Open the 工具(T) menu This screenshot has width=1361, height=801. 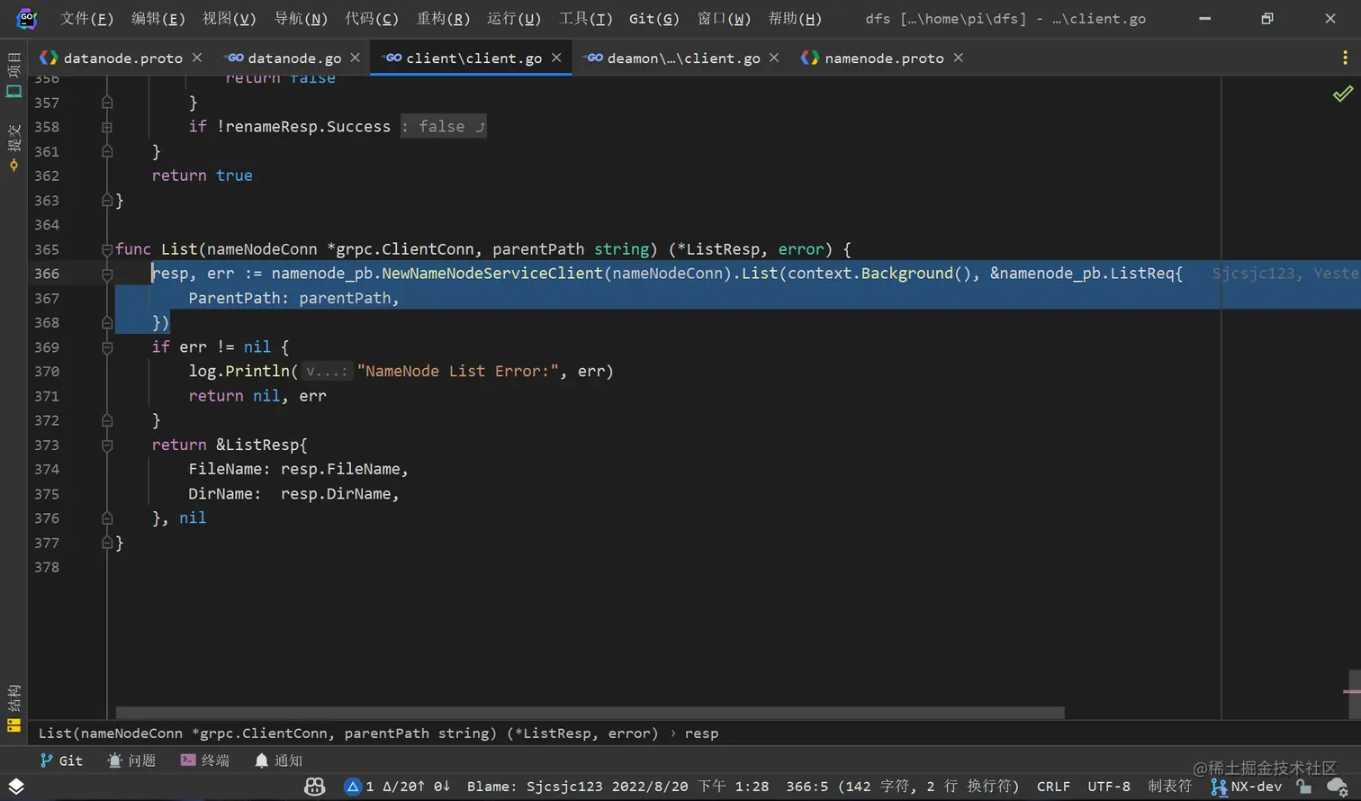585,18
